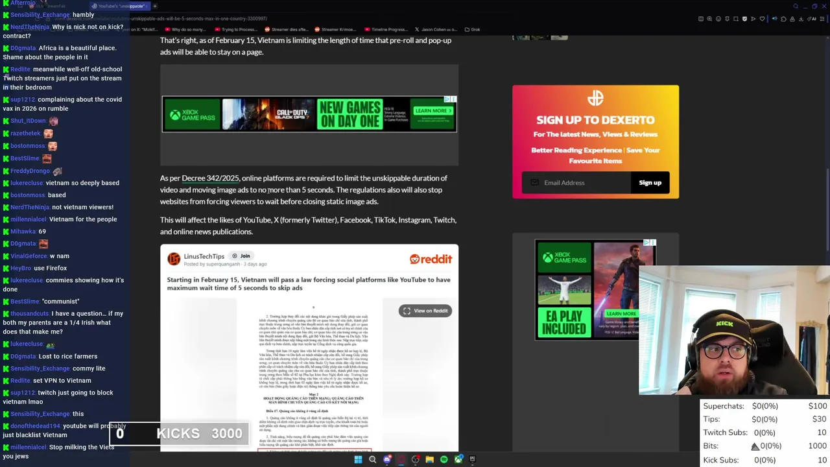Click chat username thousandcuts
Image resolution: width=830 pixels, height=467 pixels.
(30, 313)
